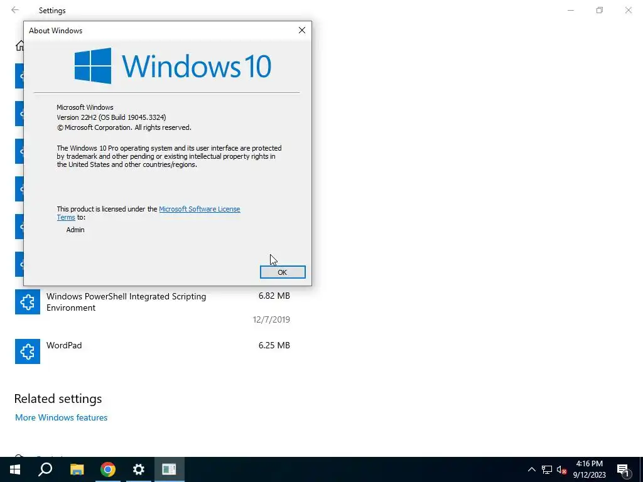
Task: Click the Settings home icon
Action: (x=19, y=46)
